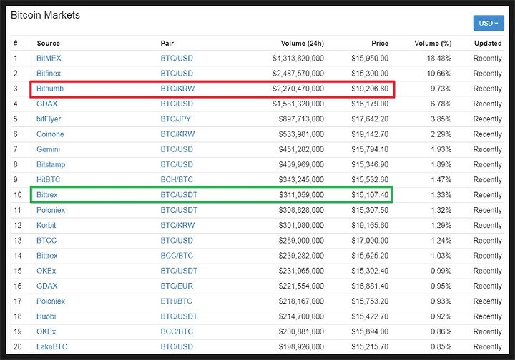Open the Huobi source link
Viewport: 515px width, 360px height.
pyautogui.click(x=46, y=316)
